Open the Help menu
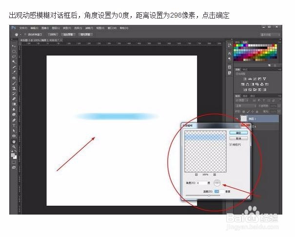295x237 pixels. (x=123, y=28)
